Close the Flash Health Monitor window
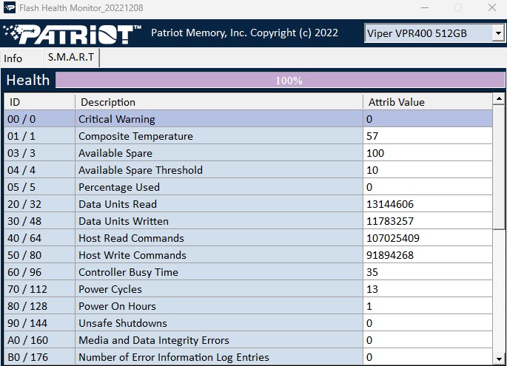The width and height of the screenshot is (507, 366). [x=492, y=8]
